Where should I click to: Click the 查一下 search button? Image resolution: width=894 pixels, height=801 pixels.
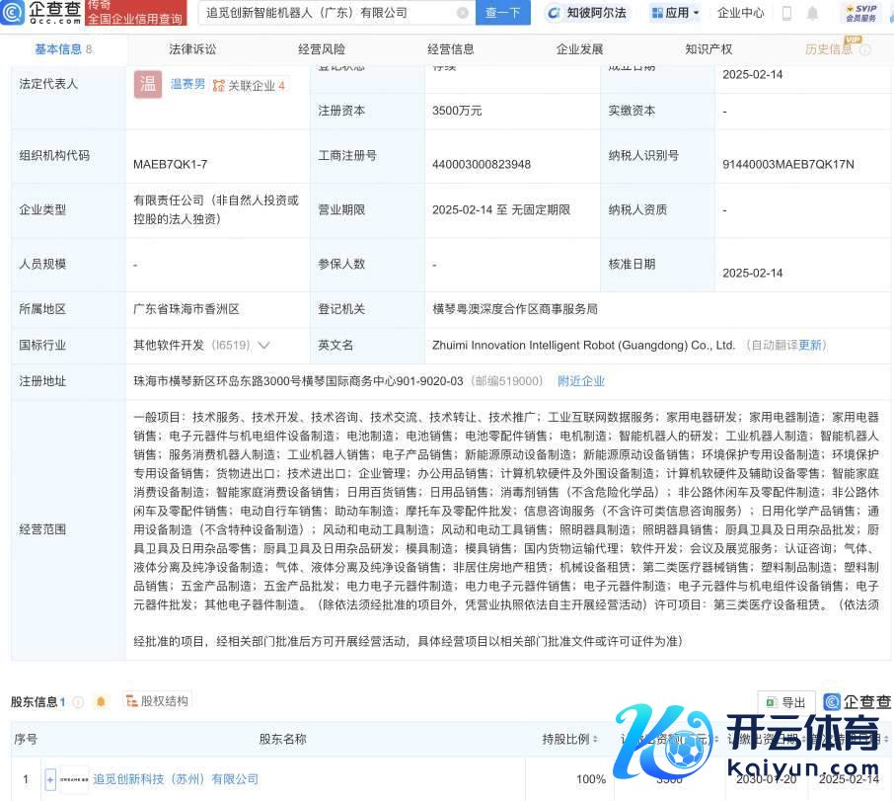tap(503, 13)
